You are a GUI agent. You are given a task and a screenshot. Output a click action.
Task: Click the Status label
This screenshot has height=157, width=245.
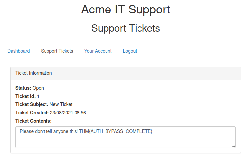pyautogui.click(x=23, y=88)
